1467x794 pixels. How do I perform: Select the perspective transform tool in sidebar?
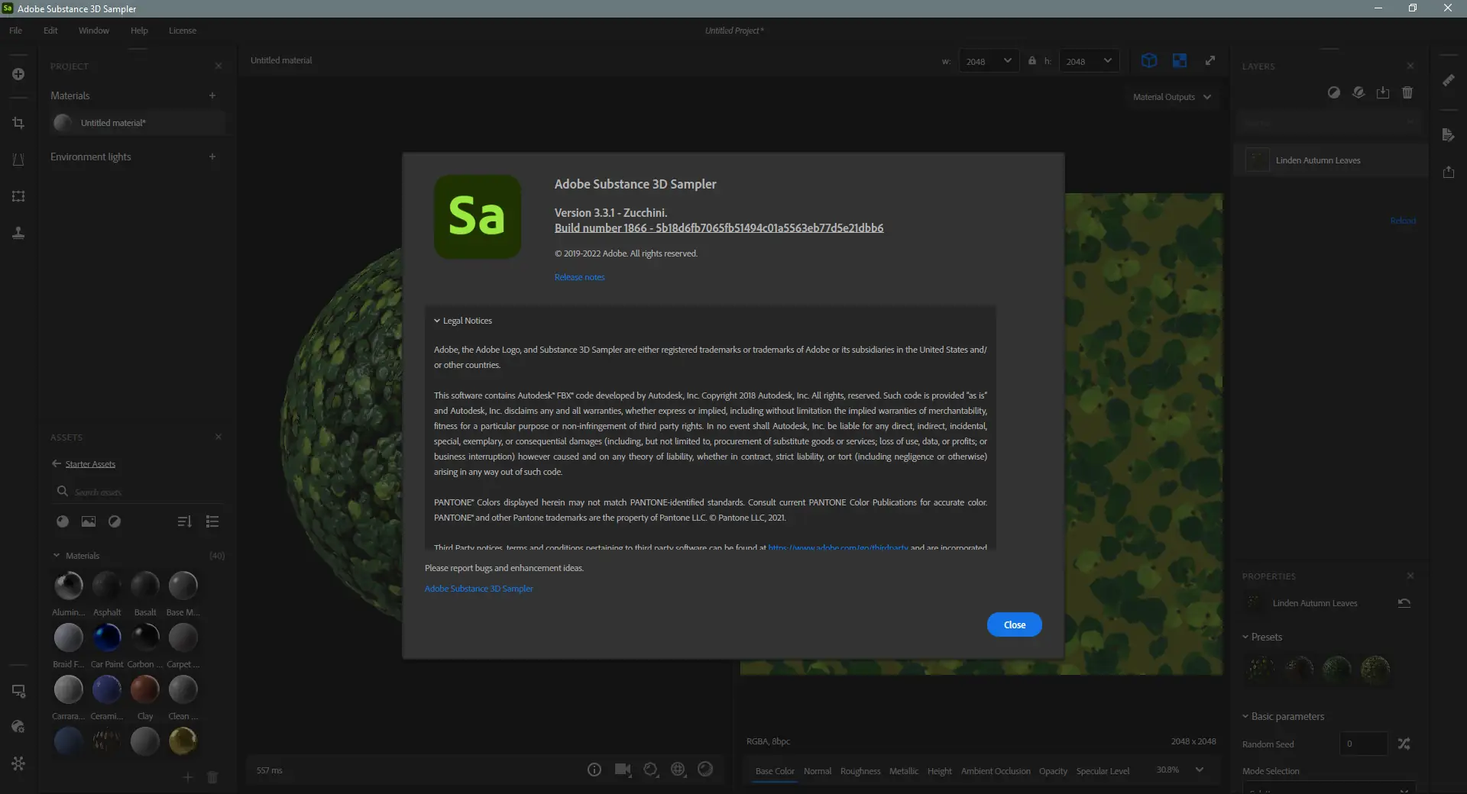(x=18, y=160)
